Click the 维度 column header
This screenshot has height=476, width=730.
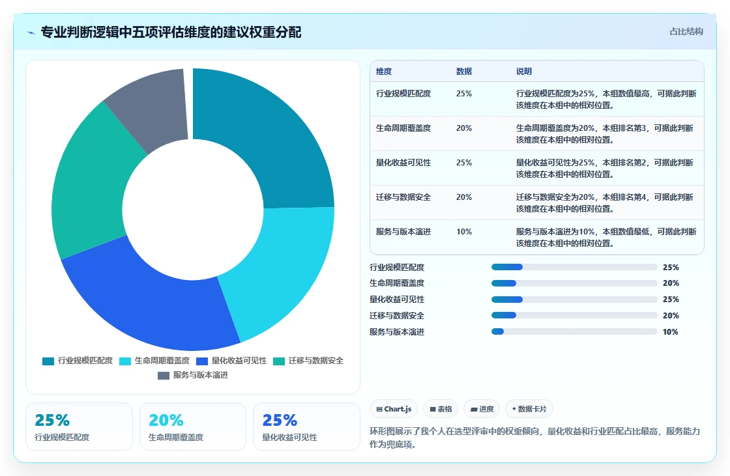[384, 71]
